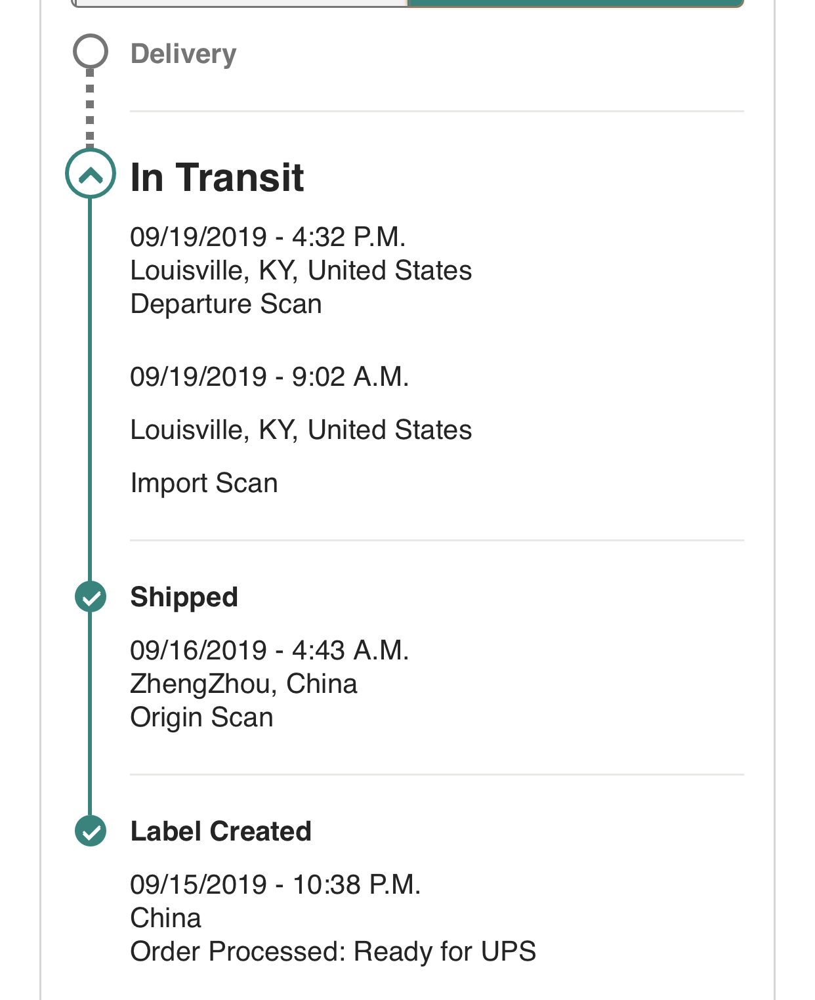Click the Origin Scan event text
Viewport: 815px width, 1000px height.
coord(202,717)
